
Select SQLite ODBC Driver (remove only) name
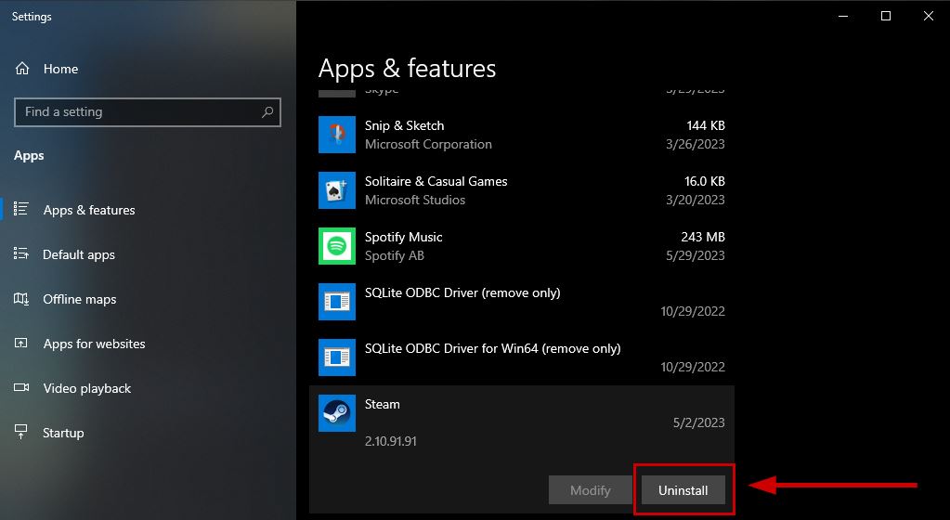pos(462,292)
